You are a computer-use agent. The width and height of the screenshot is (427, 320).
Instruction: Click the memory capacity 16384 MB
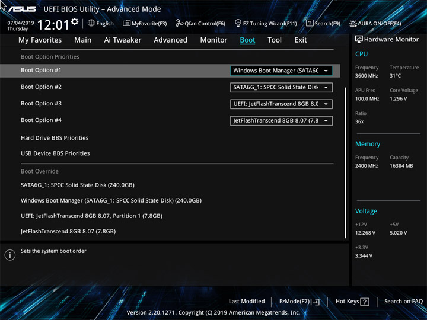click(x=401, y=166)
